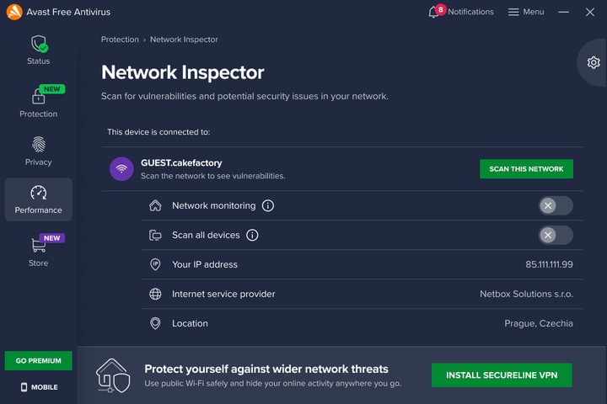Click Scan This Network button
607x404 pixels.
coord(526,169)
